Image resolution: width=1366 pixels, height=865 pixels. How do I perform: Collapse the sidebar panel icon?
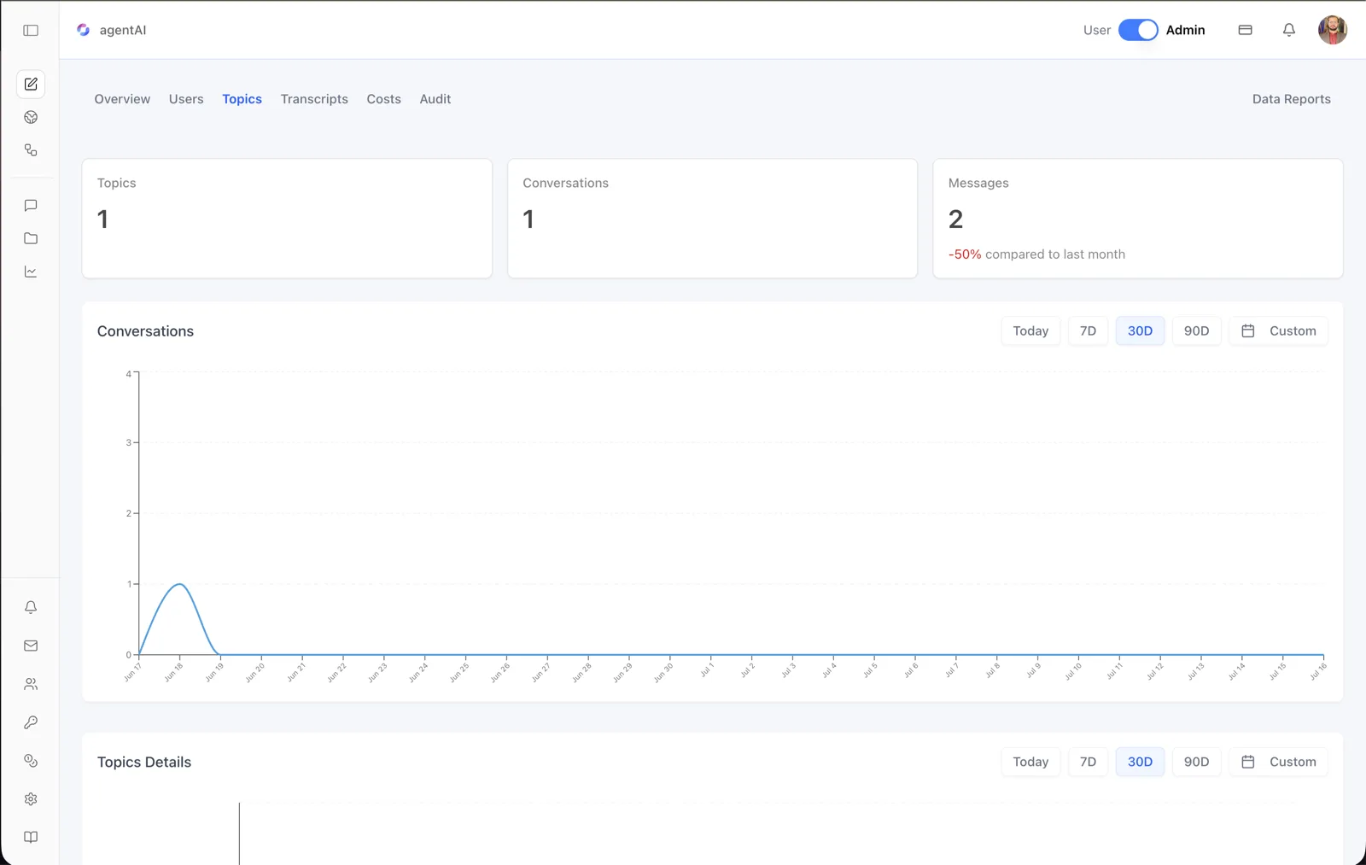coord(31,30)
